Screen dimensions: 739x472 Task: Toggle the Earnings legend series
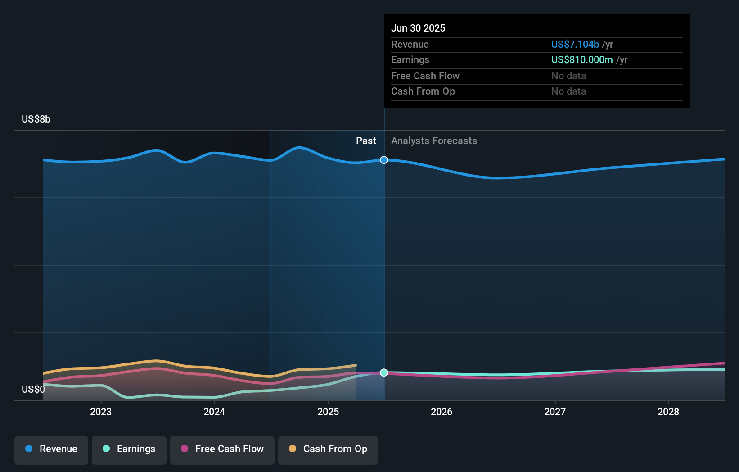click(129, 449)
